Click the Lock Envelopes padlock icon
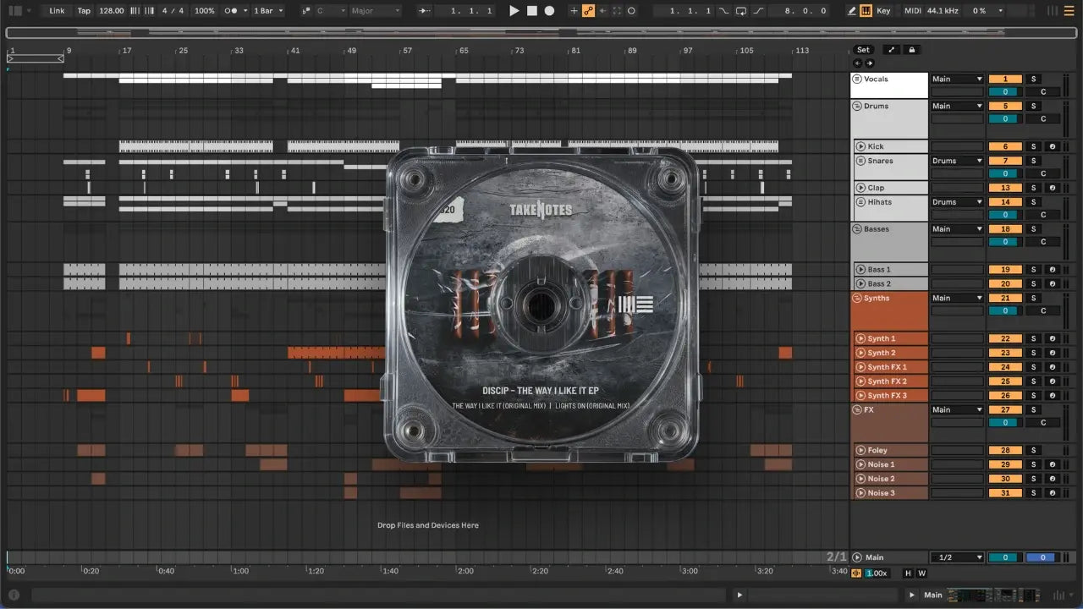This screenshot has width=1083, height=609. pos(911,50)
